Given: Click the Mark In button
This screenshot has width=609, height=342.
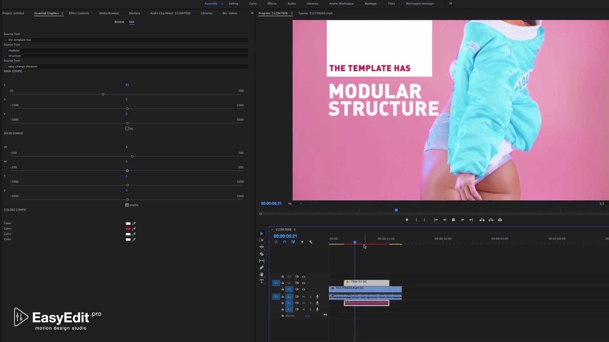Looking at the screenshot, I should tap(416, 220).
